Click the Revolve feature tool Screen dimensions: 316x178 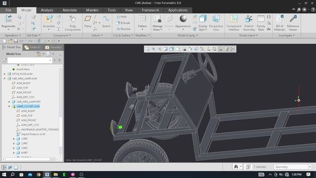coord(123,29)
